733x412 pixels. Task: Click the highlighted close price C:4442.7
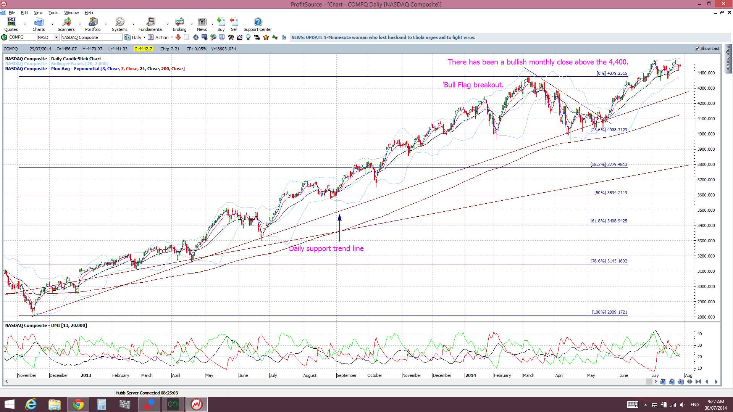click(143, 49)
